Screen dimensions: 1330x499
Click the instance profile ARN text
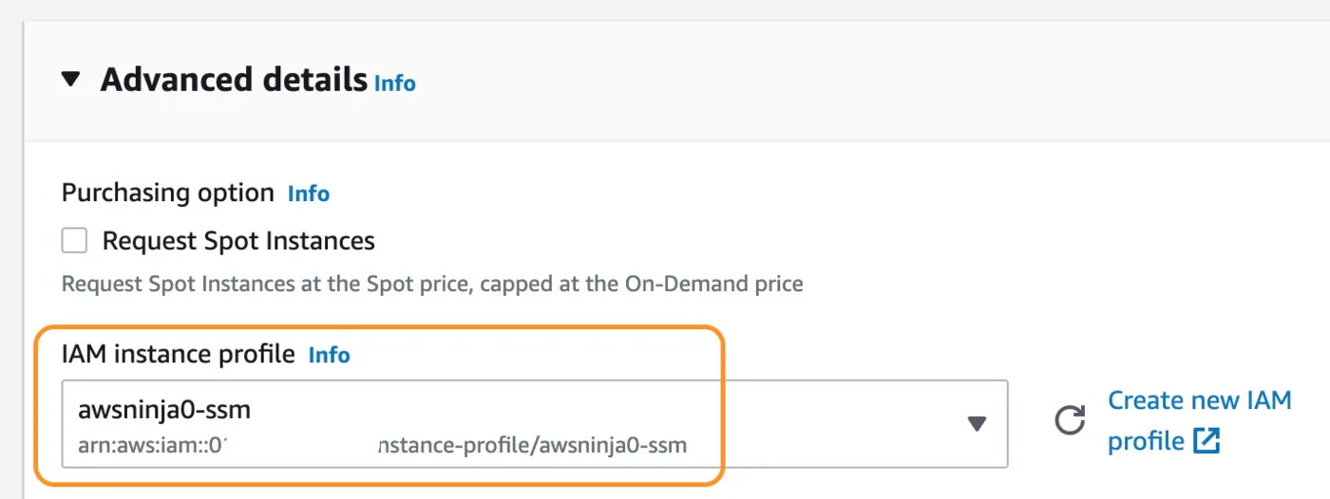pos(382,445)
